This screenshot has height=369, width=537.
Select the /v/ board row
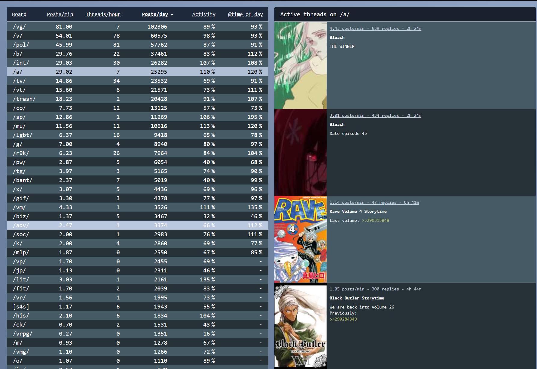pyautogui.click(x=138, y=36)
